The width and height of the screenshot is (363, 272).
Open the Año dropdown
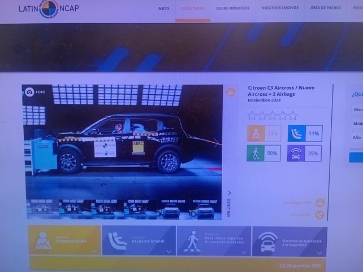[357, 138]
